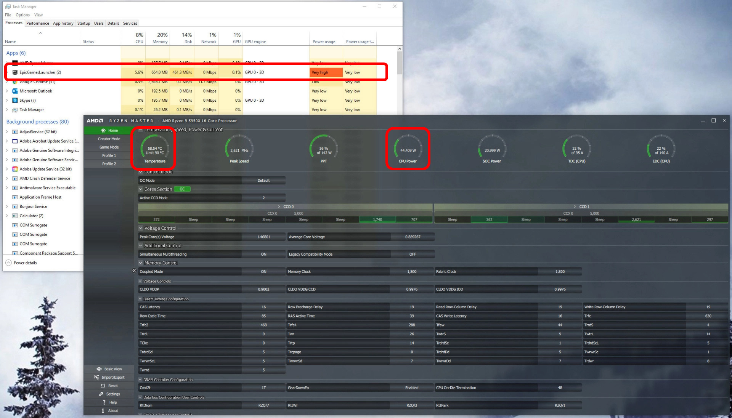
Task: Select Profile 2 in Ryzen Master
Action: point(109,164)
